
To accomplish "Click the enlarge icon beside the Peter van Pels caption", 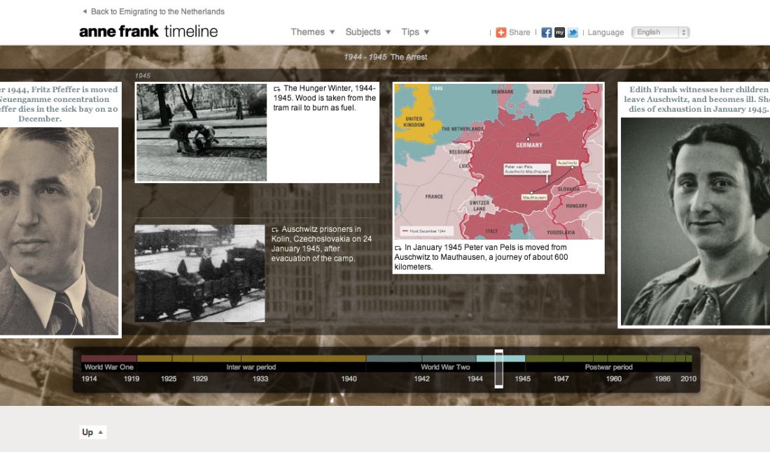I will (398, 247).
